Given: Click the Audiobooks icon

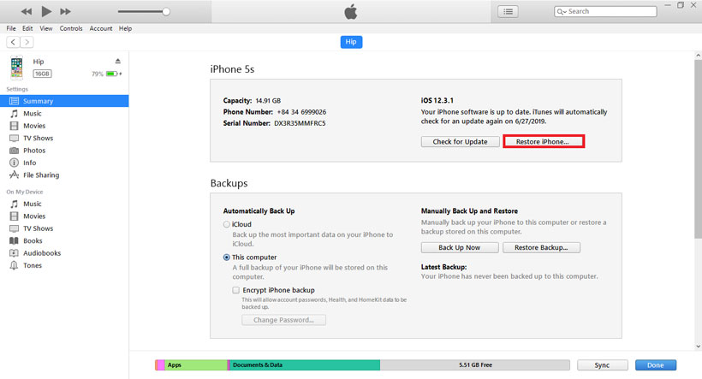Looking at the screenshot, I should click(x=15, y=253).
